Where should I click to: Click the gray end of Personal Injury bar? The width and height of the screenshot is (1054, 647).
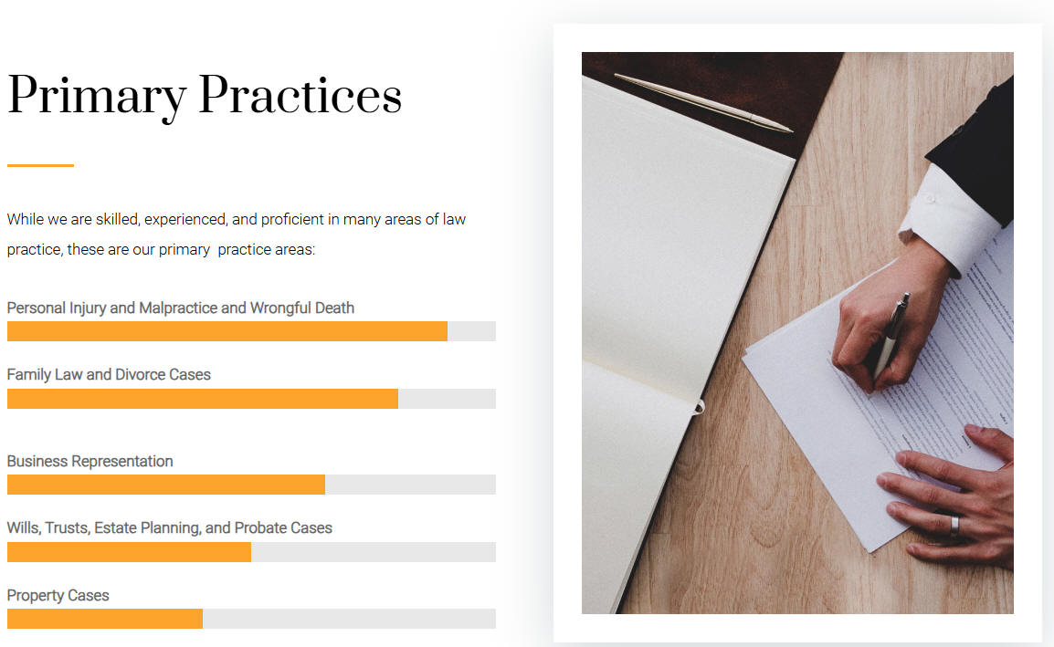pyautogui.click(x=472, y=331)
